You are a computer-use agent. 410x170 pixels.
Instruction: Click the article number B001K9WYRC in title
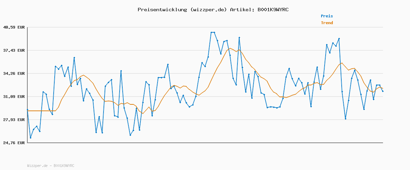click(273, 10)
